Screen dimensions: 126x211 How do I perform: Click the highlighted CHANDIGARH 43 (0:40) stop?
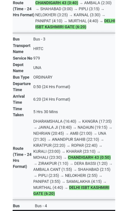[57, 3]
